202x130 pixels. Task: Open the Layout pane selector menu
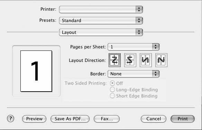(101, 32)
